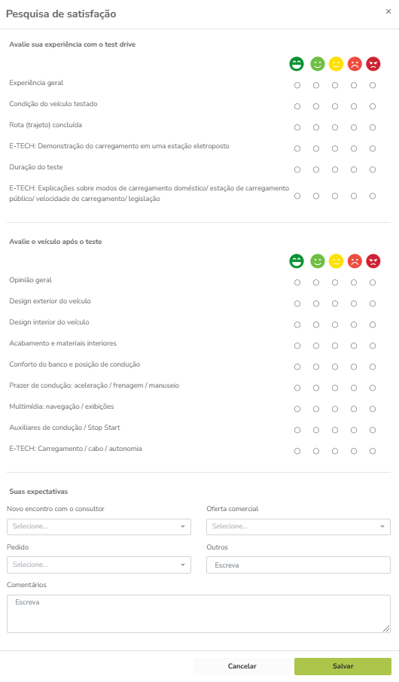Click the dark green laughing emoji in vehicle section
Image resolution: width=399 pixels, height=682 pixels.
(x=297, y=261)
